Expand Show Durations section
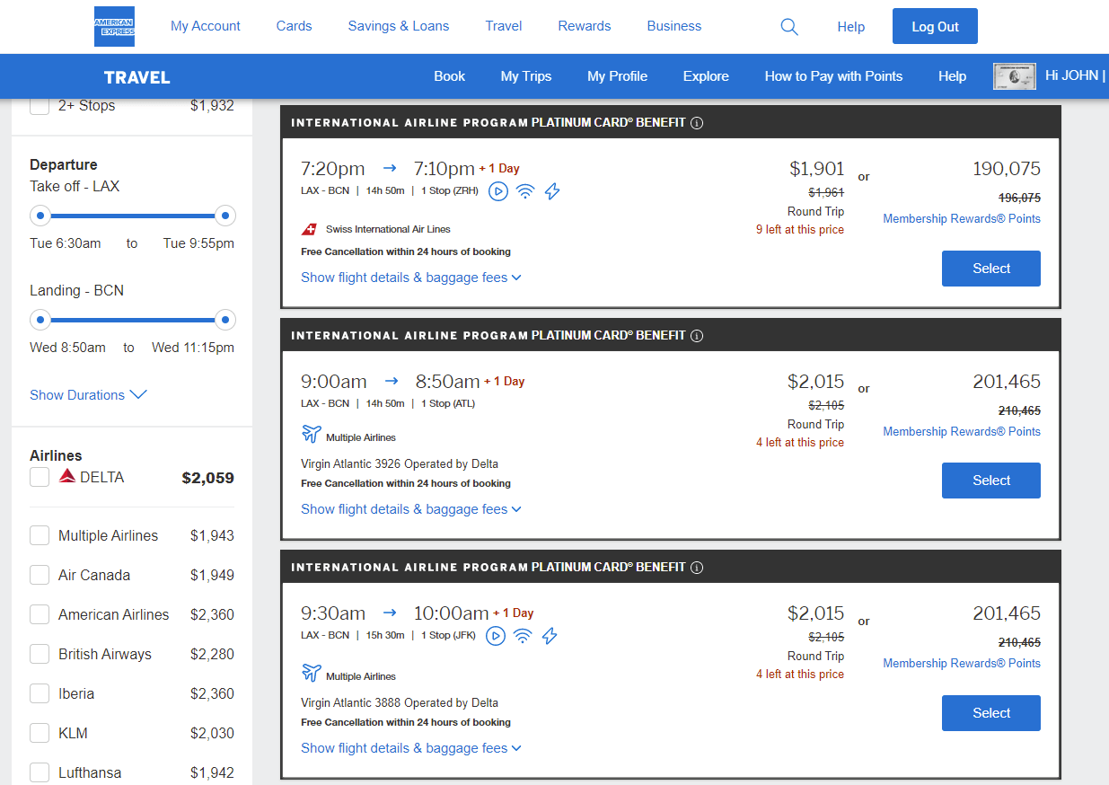The image size is (1109, 785). [x=87, y=395]
